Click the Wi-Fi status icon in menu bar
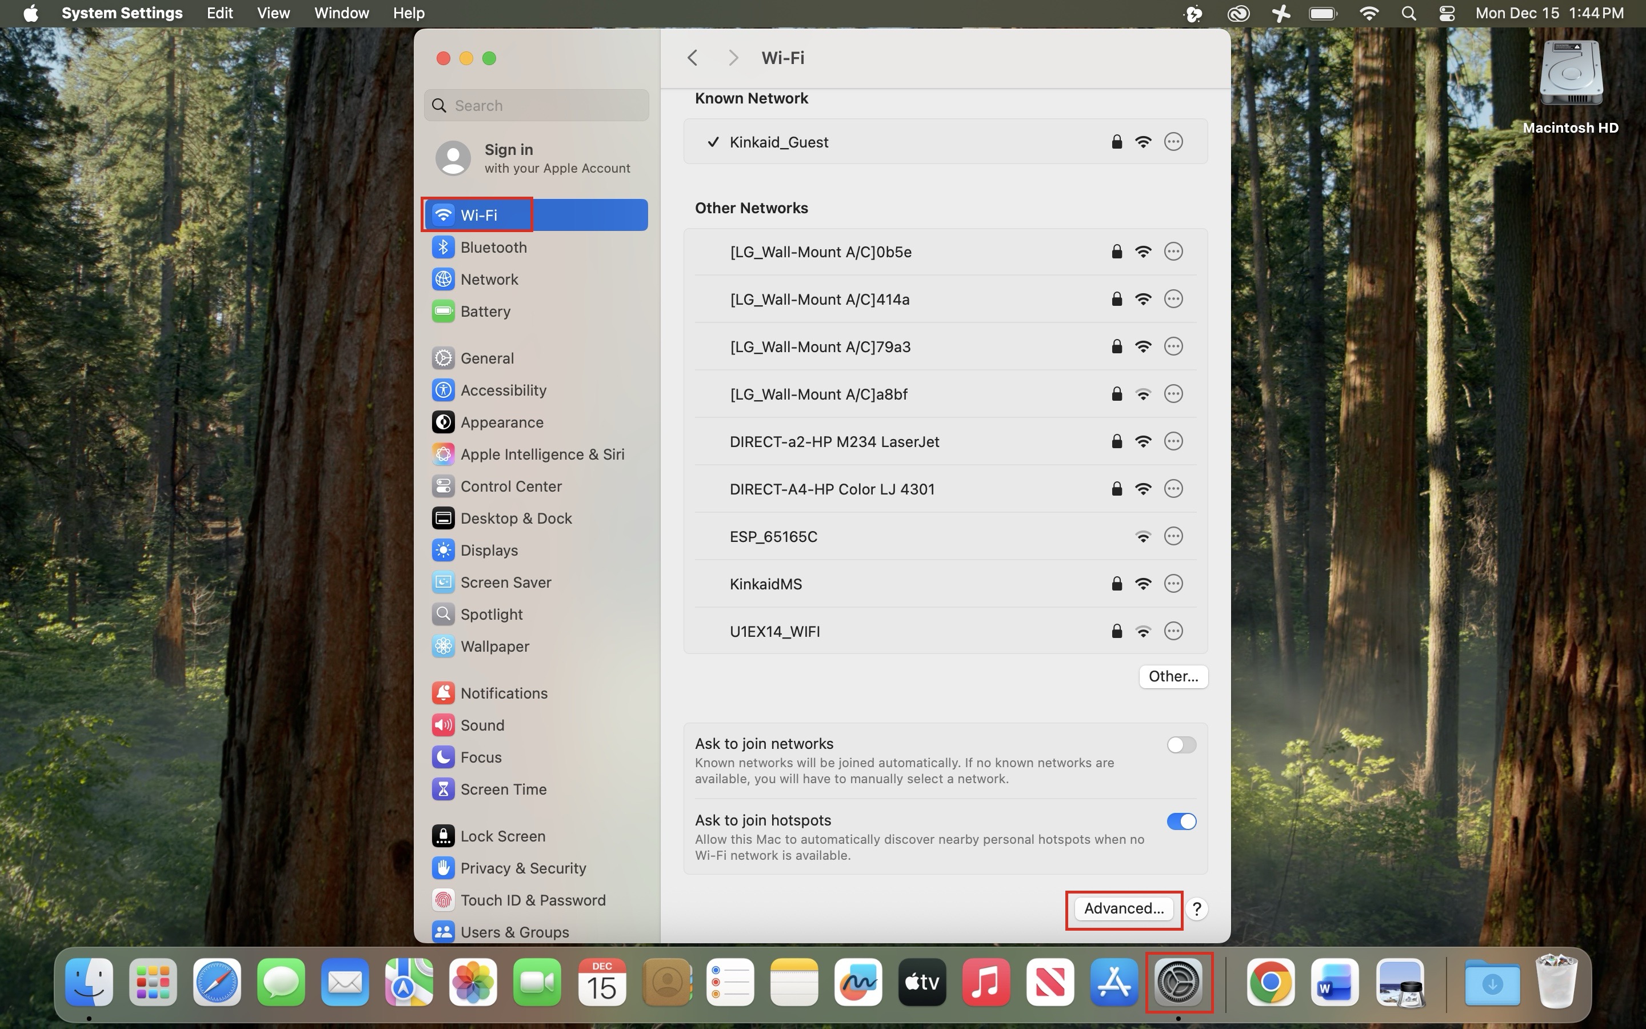 (x=1368, y=13)
